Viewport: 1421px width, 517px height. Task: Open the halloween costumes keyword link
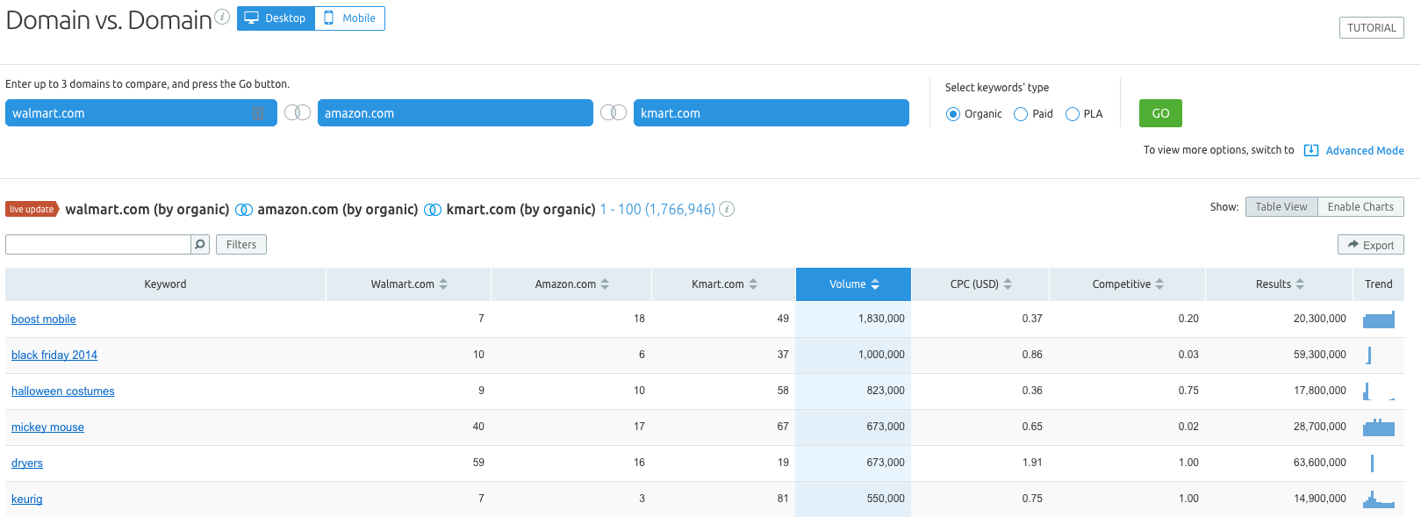(63, 391)
